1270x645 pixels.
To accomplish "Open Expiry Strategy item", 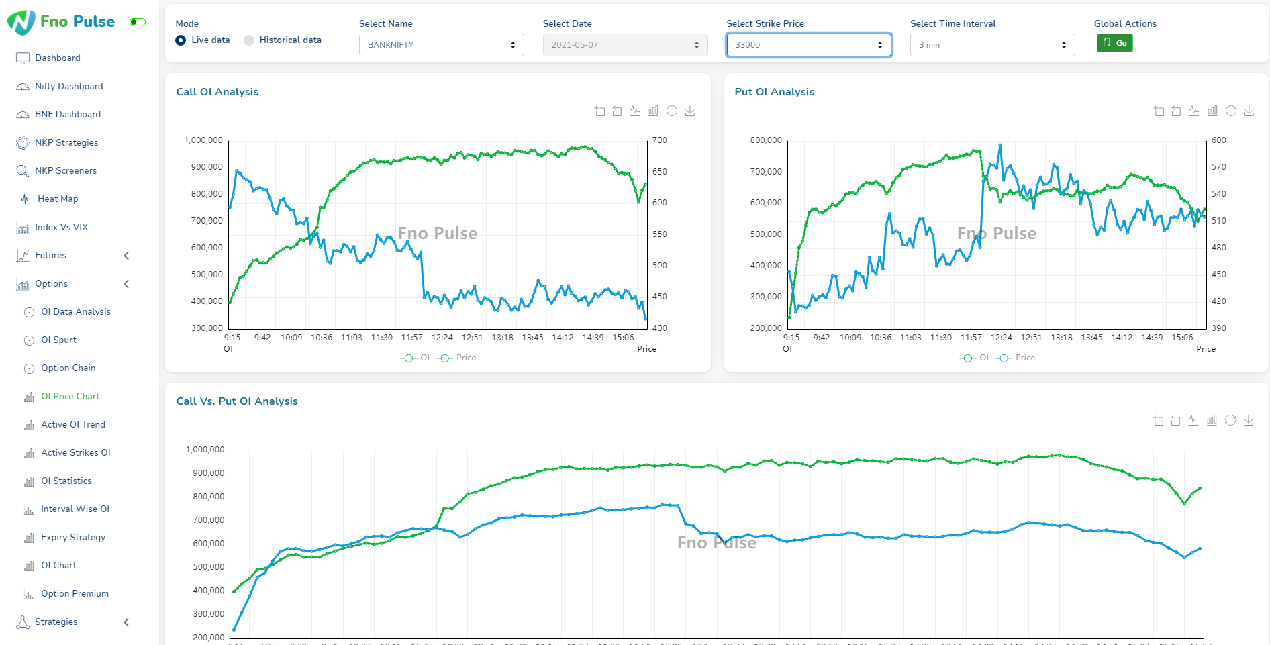I will (x=73, y=537).
